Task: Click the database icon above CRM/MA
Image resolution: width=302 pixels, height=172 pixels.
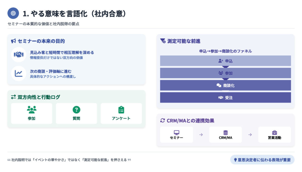Action: point(225,132)
